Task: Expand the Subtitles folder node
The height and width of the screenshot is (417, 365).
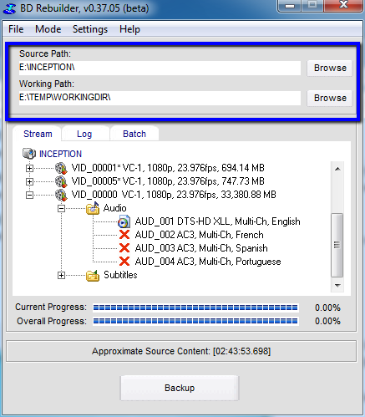Action: click(x=61, y=276)
